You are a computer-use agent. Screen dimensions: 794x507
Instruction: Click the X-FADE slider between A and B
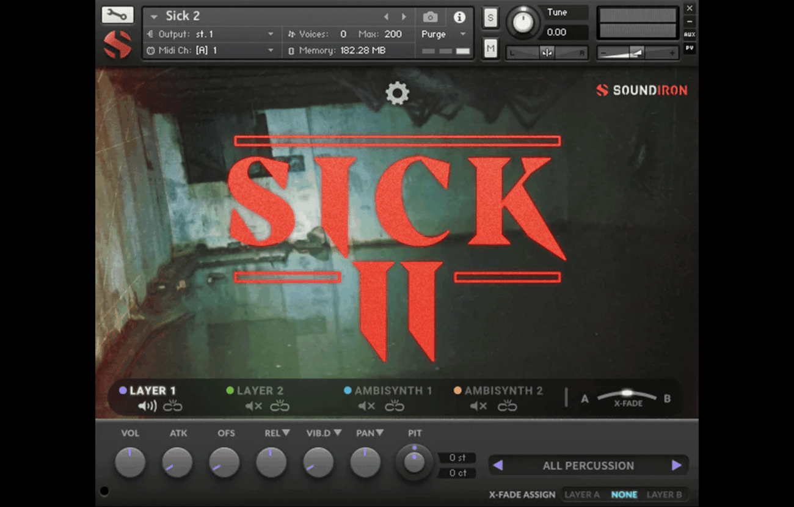pyautogui.click(x=627, y=396)
